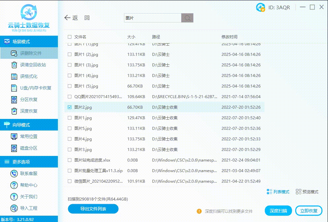Open the 场景模式 section header
Viewport: 328px width, 222px height.
coord(29,41)
